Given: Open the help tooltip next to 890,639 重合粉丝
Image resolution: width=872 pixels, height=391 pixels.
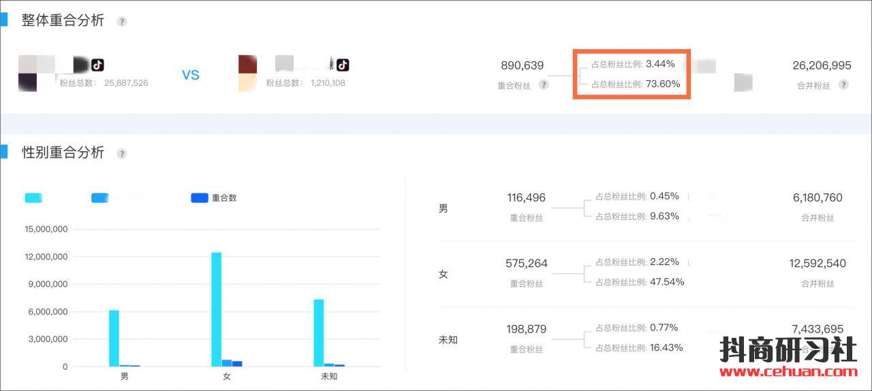Looking at the screenshot, I should click(544, 85).
